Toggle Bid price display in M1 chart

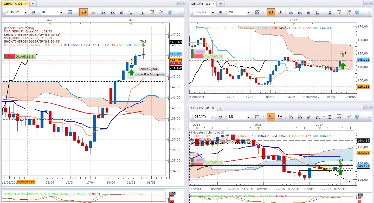[271, 117]
